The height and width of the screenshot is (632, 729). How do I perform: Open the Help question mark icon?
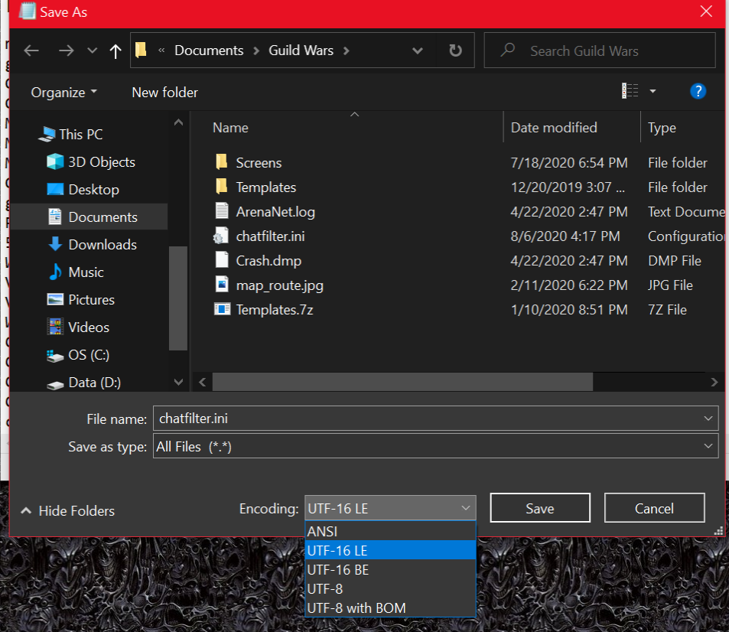pyautogui.click(x=697, y=92)
